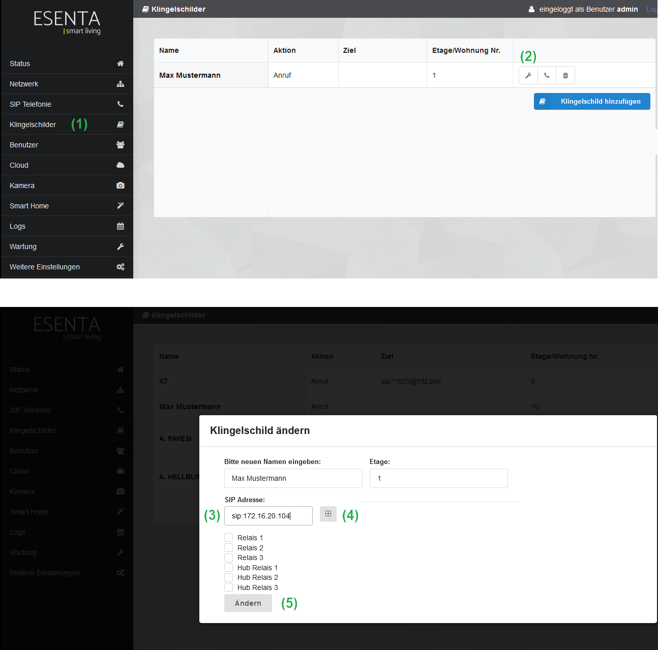Click the user icon beside the login status
The width and height of the screenshot is (658, 650).
pos(531,9)
